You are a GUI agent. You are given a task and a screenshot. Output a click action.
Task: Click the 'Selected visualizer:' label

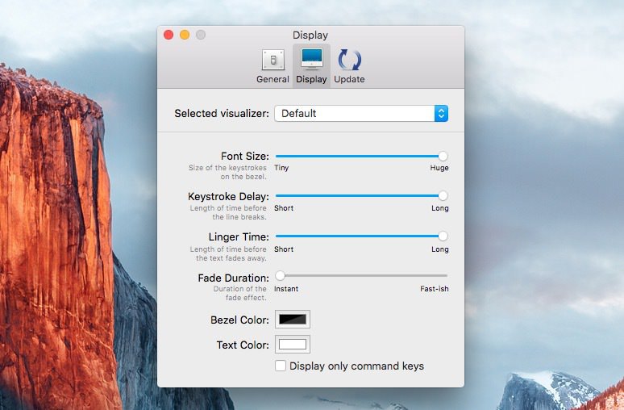(222, 114)
